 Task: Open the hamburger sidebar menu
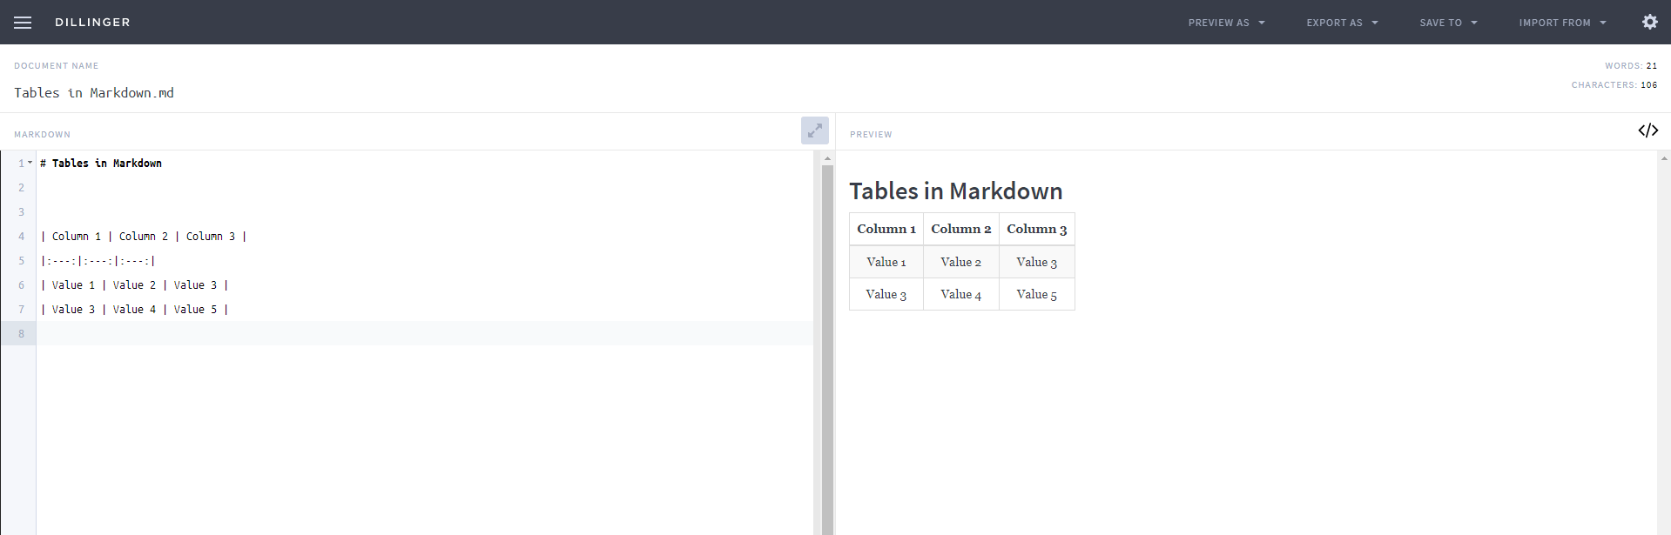(23, 23)
